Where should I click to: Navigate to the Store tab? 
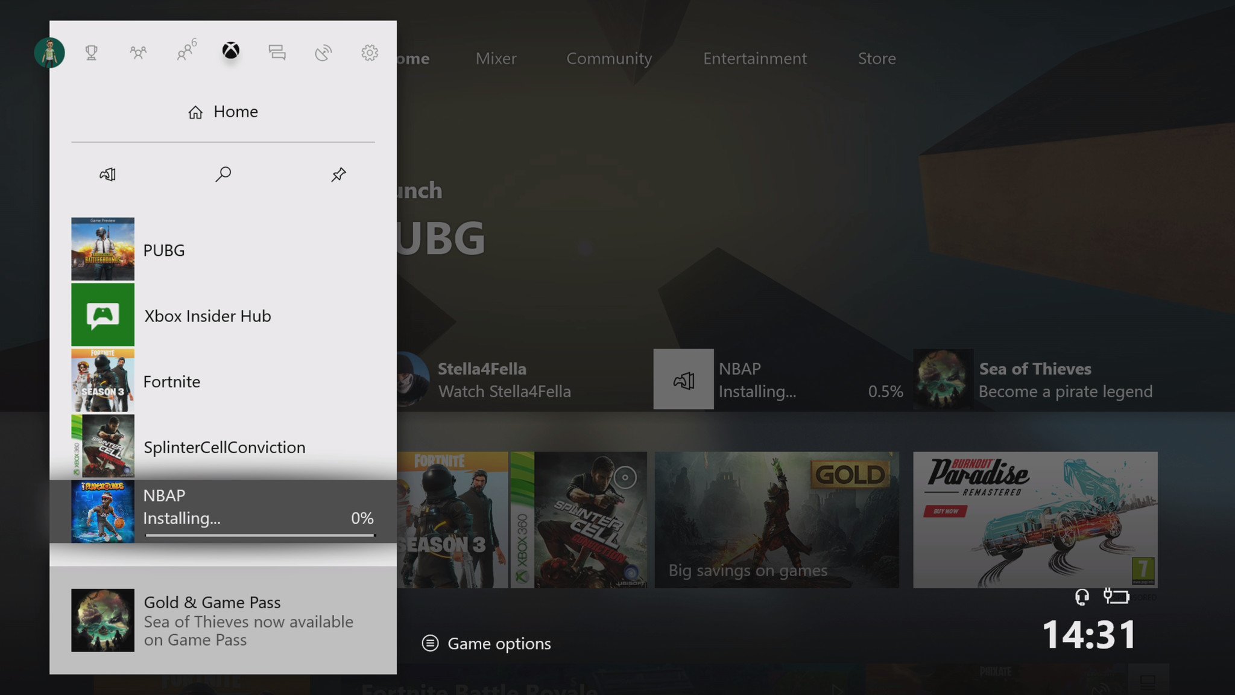coord(876,58)
